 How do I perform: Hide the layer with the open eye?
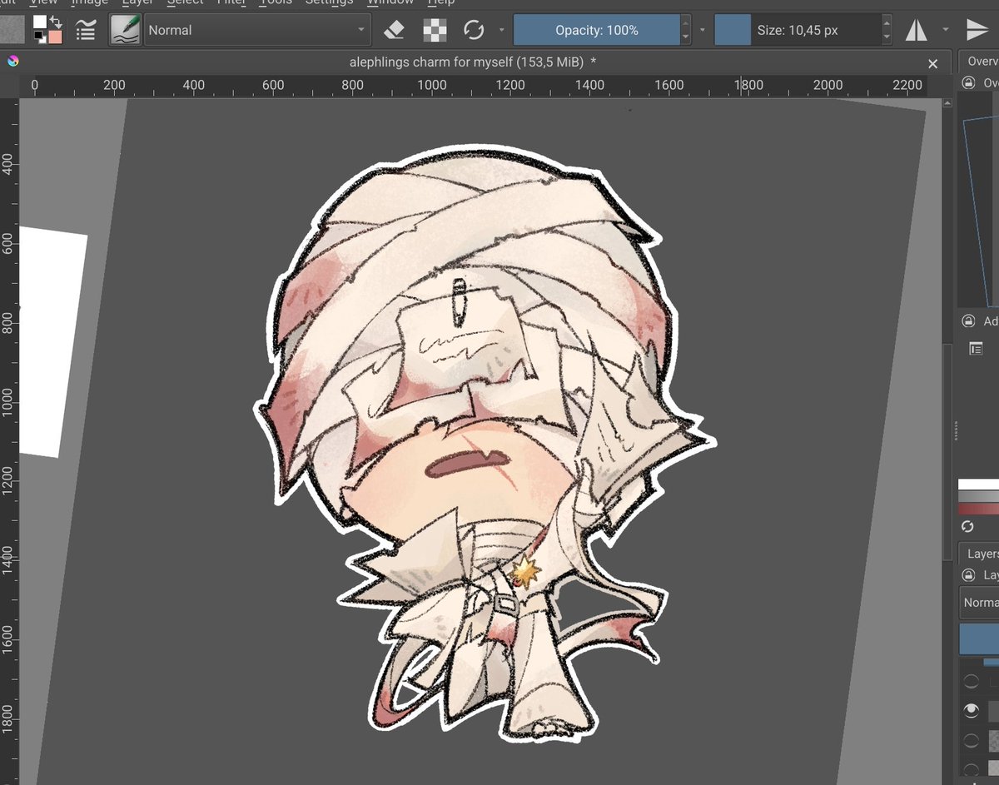[x=971, y=710]
